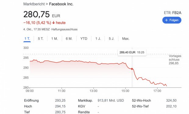
Task: Click the Vortagesschluss 296,85 label
Action: [175, 59]
